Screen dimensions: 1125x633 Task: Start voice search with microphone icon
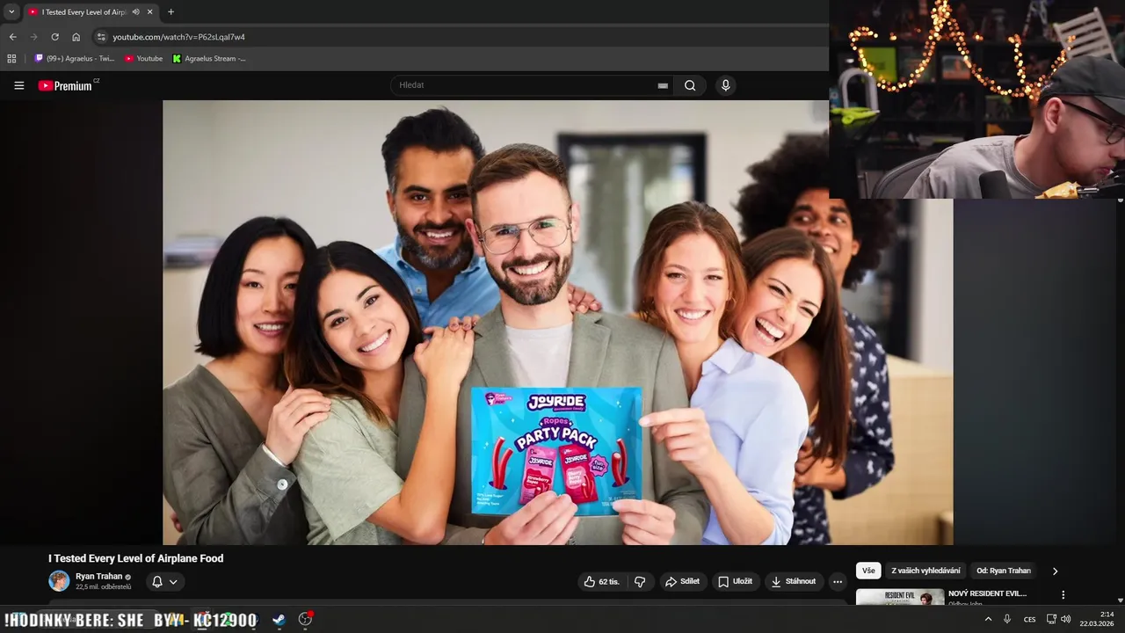(725, 85)
